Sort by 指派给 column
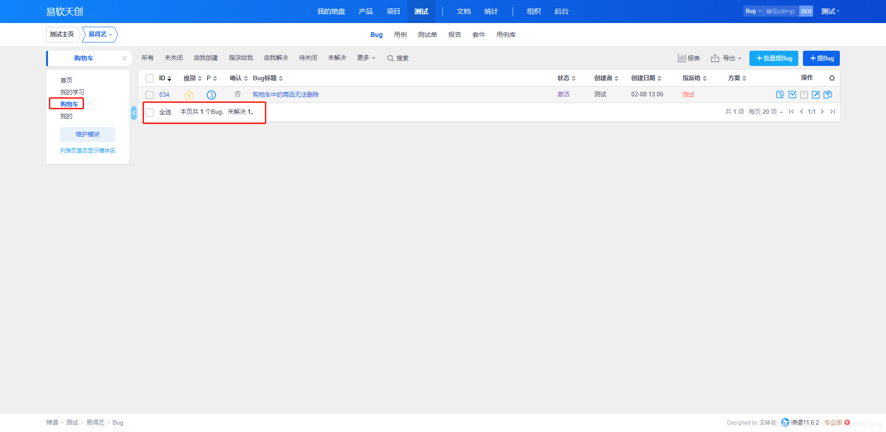The width and height of the screenshot is (886, 432). 694,78
